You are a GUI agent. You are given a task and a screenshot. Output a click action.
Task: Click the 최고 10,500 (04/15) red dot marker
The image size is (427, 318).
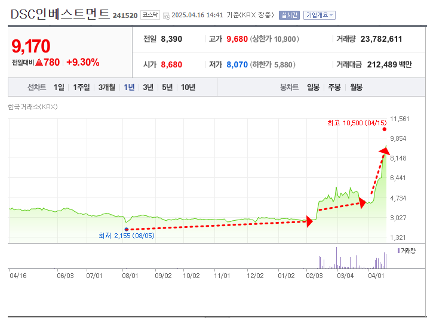pos(384,129)
